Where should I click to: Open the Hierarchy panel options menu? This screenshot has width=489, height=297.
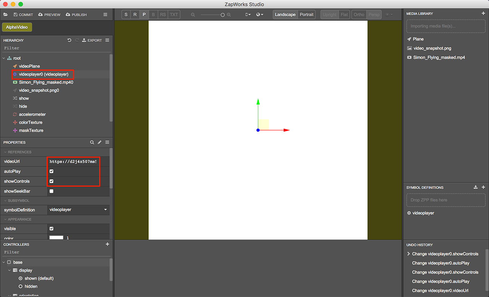[107, 40]
